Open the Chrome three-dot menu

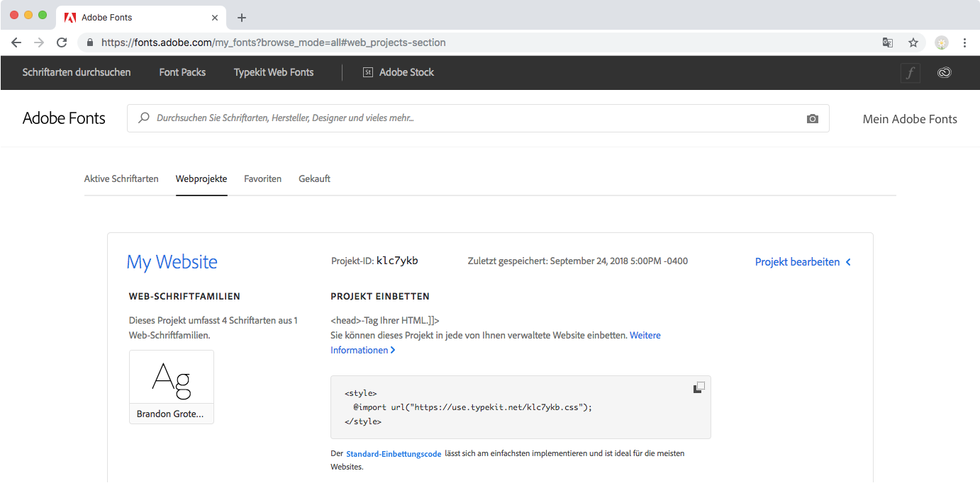click(964, 42)
